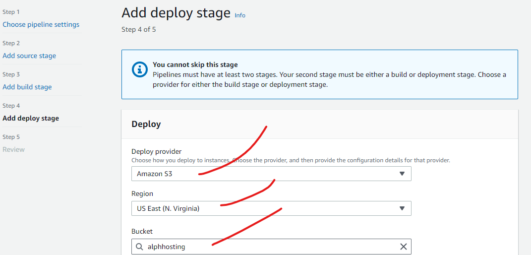Click the alphhosting bucket input field

click(271, 247)
